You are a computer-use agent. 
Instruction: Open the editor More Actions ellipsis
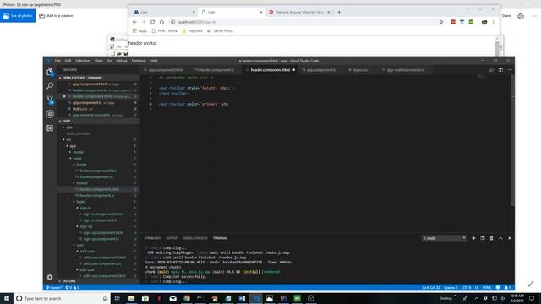pos(510,70)
